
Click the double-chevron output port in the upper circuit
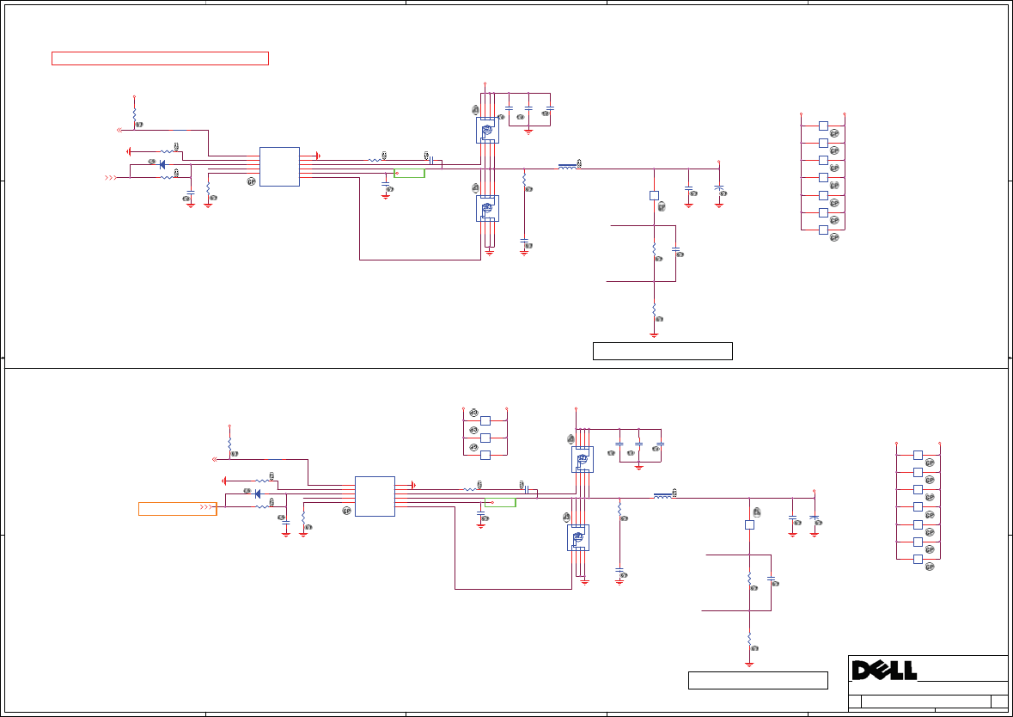119,130
